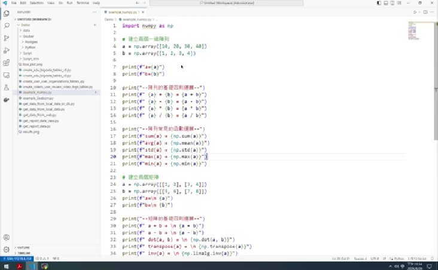Click the Ln/Col cursor position indicator

(x=341, y=259)
